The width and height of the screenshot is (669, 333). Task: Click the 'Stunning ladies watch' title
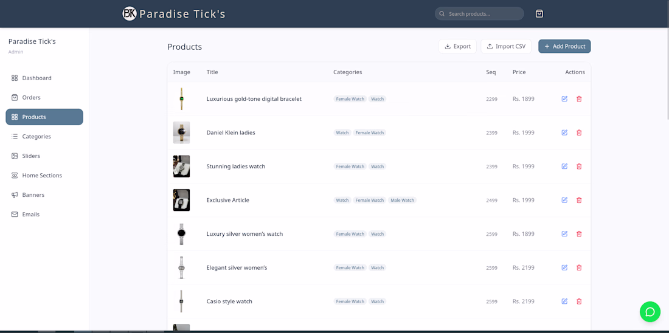[x=235, y=166]
